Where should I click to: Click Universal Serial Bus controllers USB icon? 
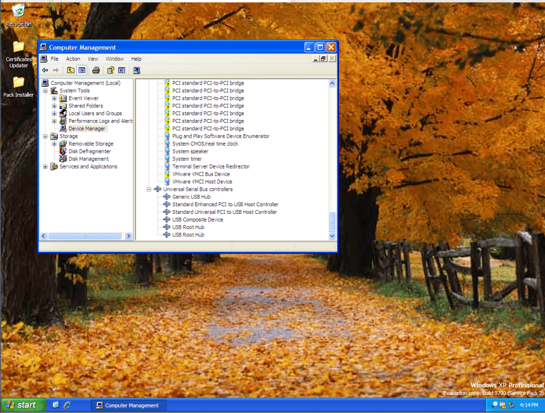point(158,189)
